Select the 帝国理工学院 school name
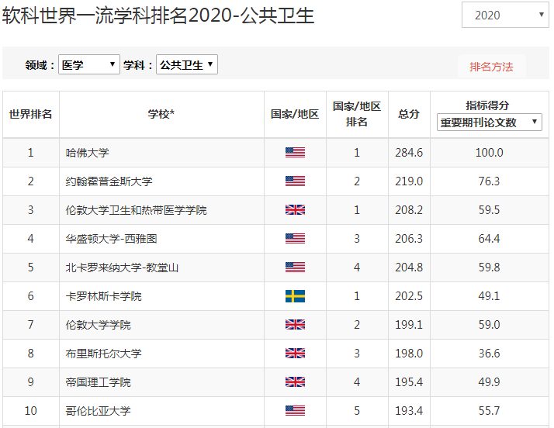Screen dimensions: 554x428 click(99, 382)
